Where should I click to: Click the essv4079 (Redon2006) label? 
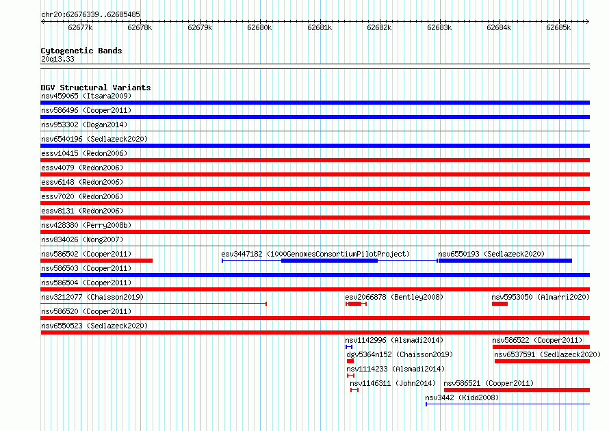coord(82,168)
